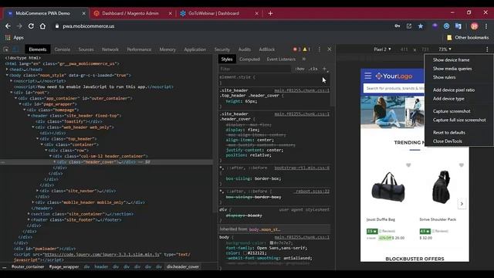This screenshot has width=494, height=278.
Task: Open the Event Listeners tab
Action: [281, 59]
